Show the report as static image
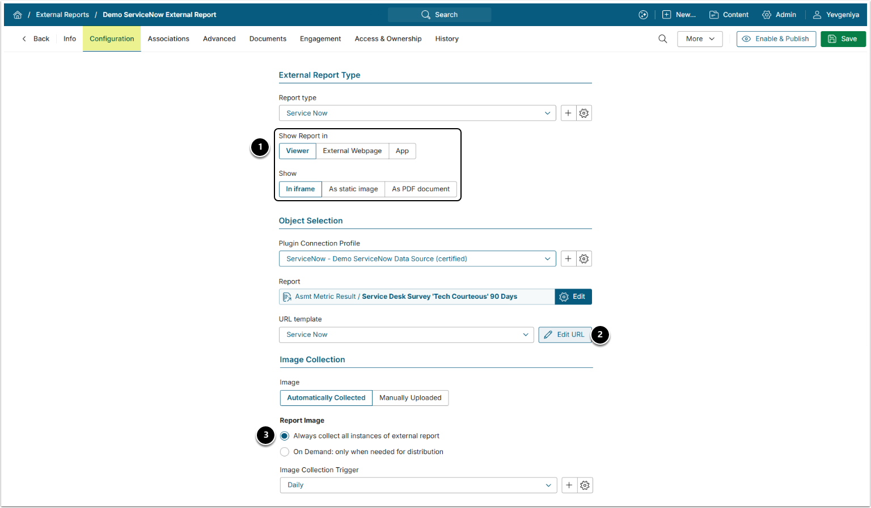 [353, 189]
